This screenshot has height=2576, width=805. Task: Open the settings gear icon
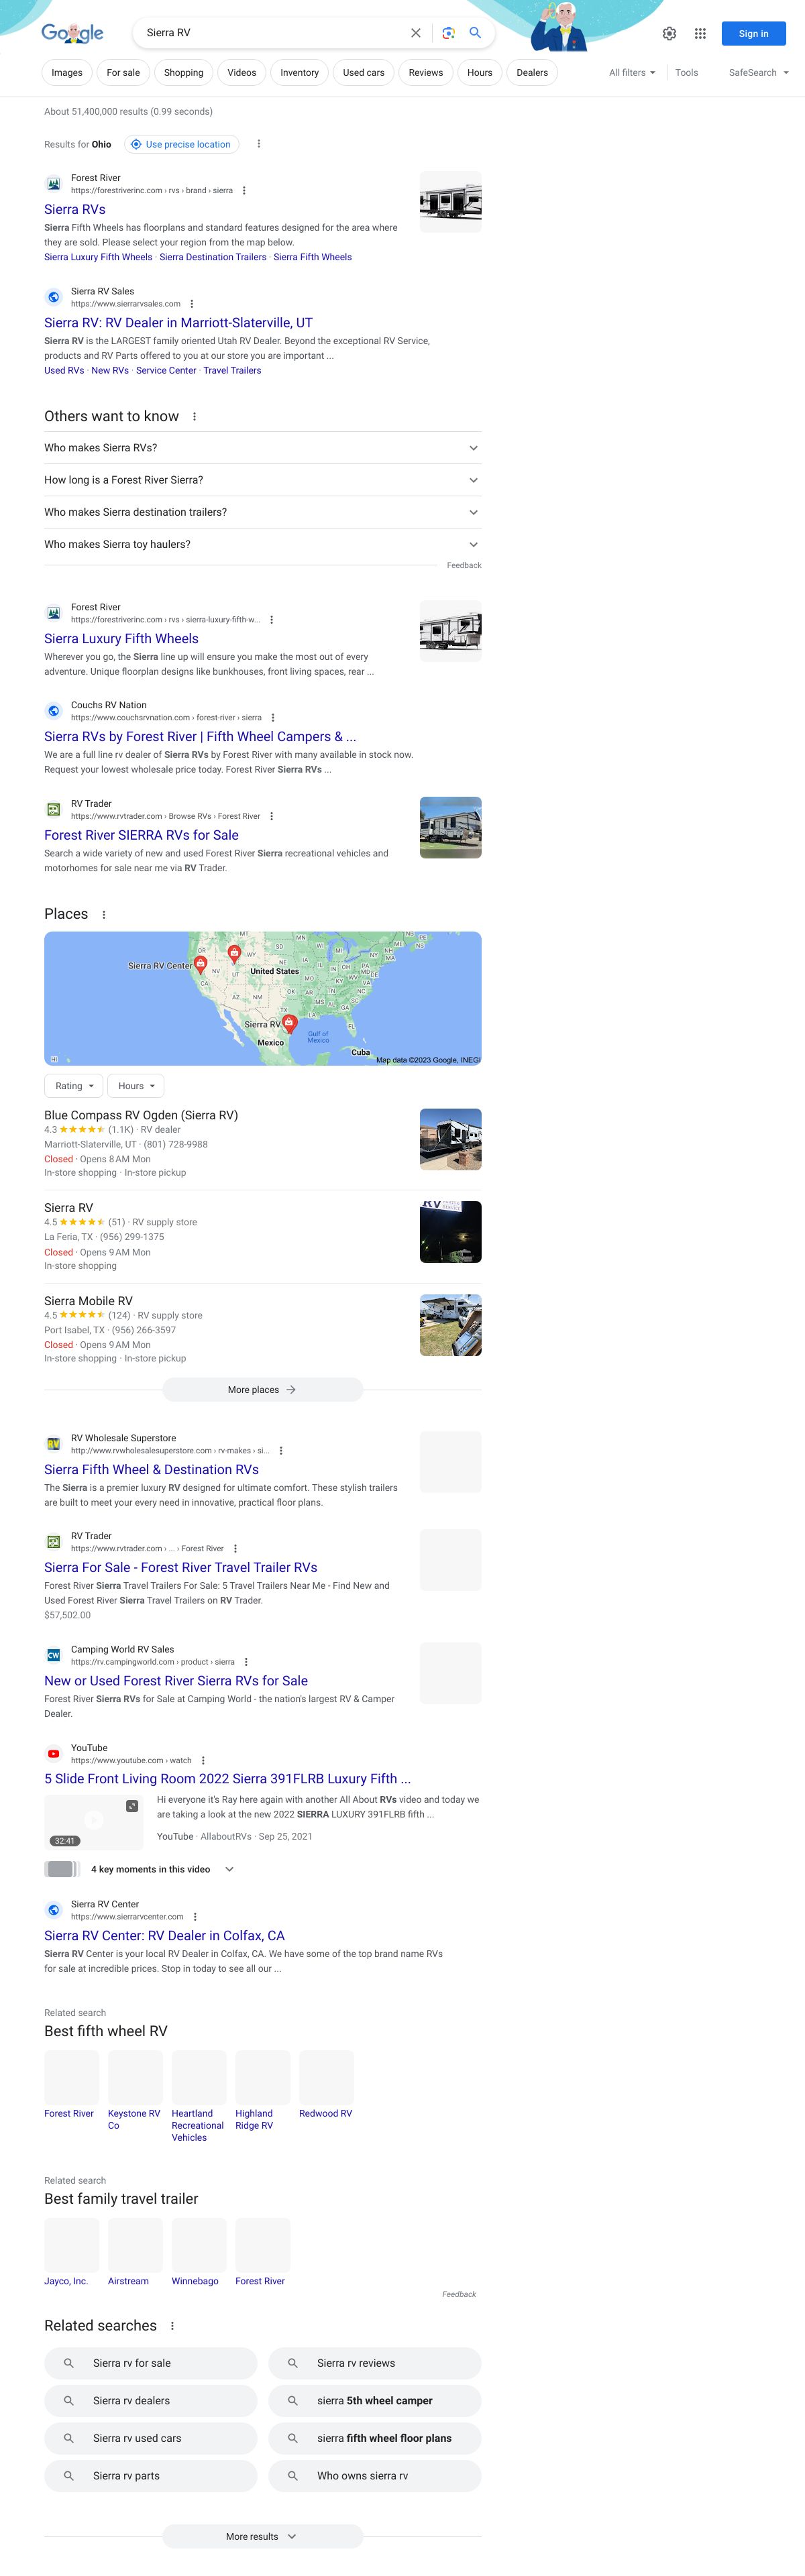tap(669, 34)
